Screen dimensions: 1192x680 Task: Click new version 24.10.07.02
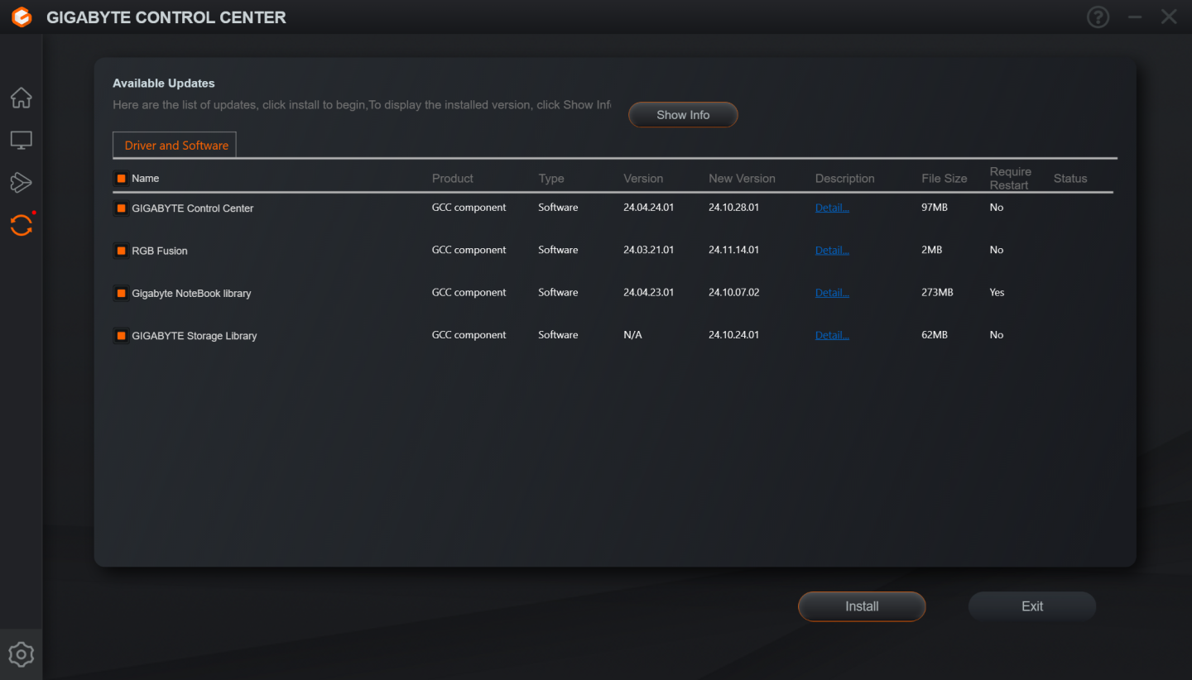coord(733,292)
